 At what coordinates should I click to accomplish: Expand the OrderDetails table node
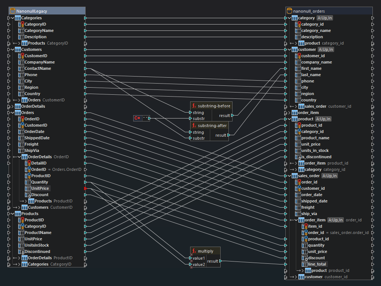click(13, 106)
